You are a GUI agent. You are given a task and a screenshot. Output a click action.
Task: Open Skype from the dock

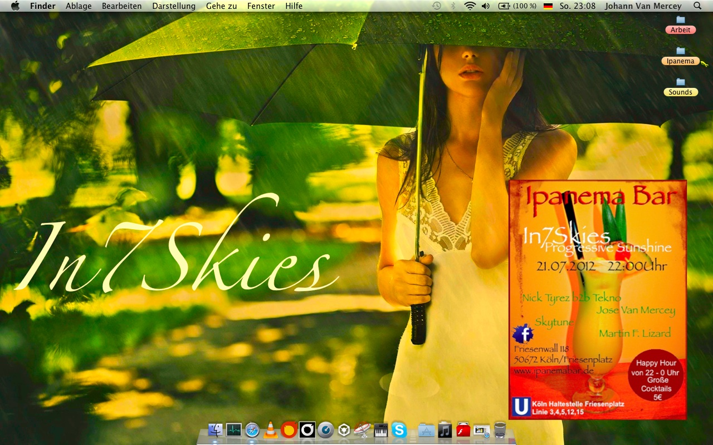pyautogui.click(x=399, y=430)
